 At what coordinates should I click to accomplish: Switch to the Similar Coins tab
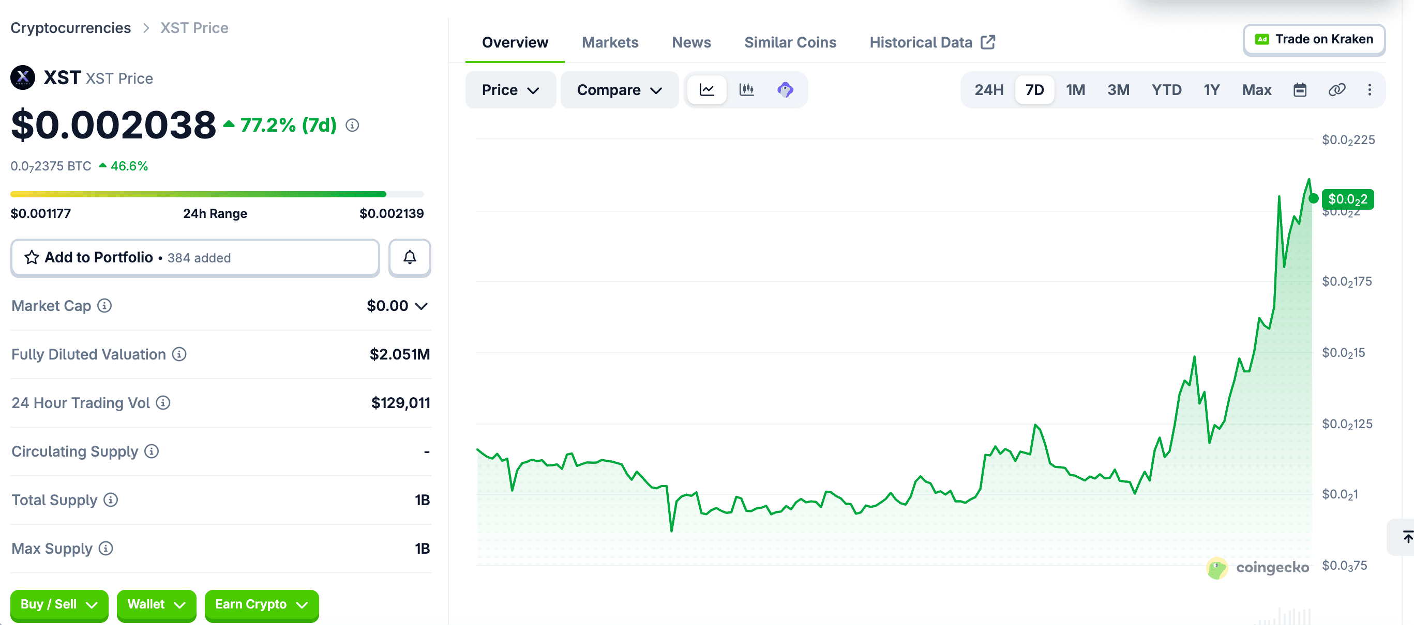(790, 43)
